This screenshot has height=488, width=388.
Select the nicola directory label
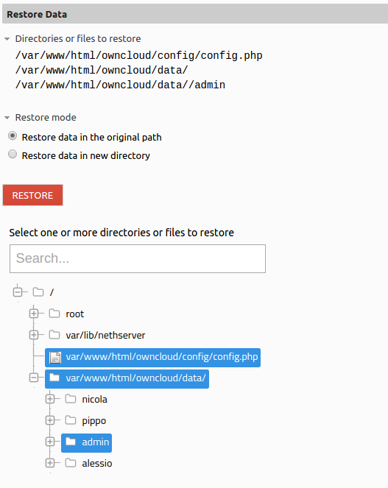click(x=95, y=399)
